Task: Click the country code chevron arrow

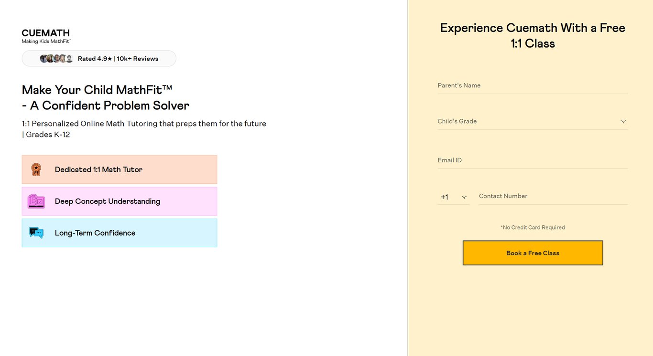Action: click(x=464, y=197)
